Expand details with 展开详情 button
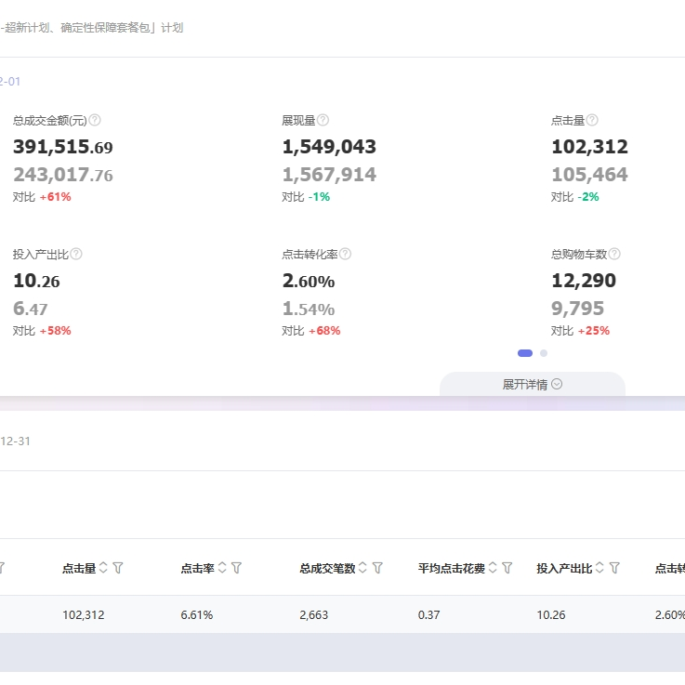685x685 pixels. click(532, 384)
